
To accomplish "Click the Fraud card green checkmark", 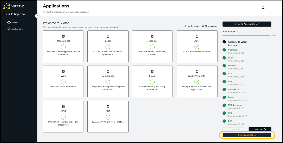I will [152, 82].
